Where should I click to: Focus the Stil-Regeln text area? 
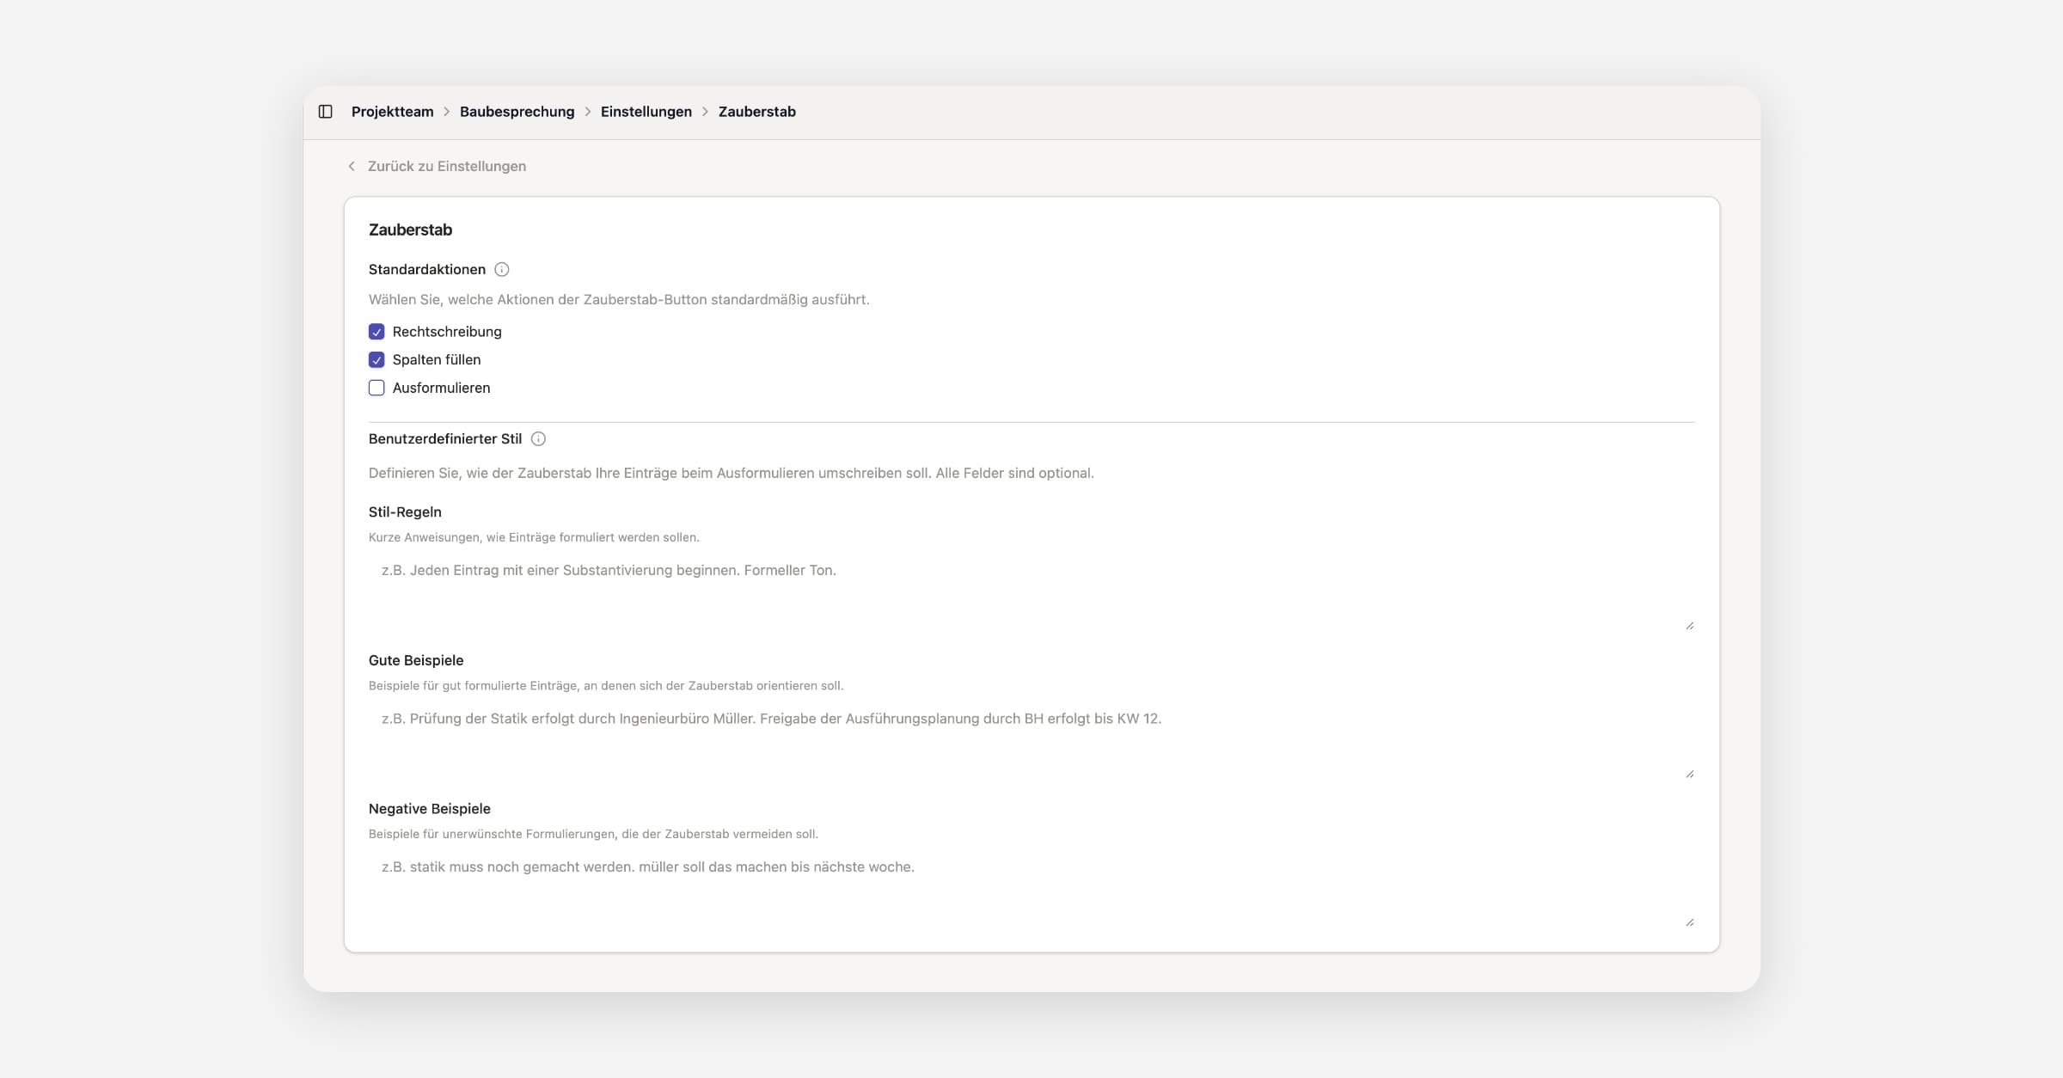1031,593
